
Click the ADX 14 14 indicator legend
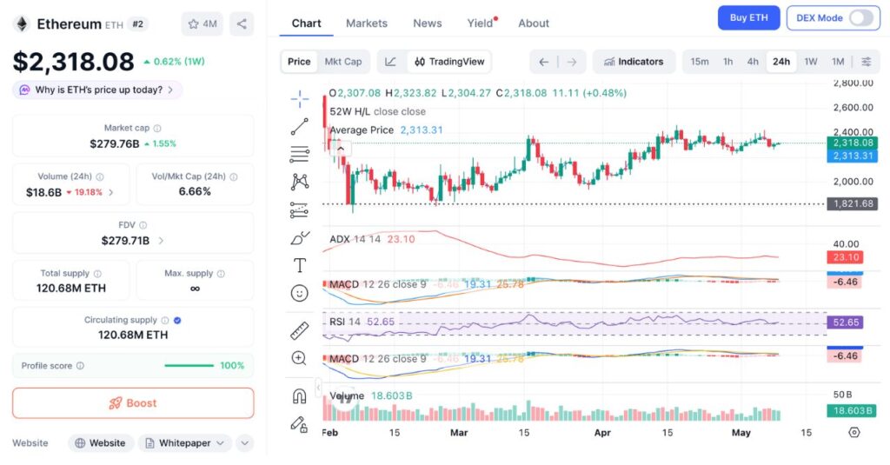click(x=372, y=239)
